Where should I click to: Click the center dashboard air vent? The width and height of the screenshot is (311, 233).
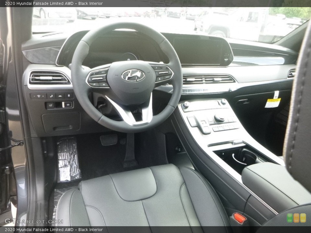click(x=208, y=79)
